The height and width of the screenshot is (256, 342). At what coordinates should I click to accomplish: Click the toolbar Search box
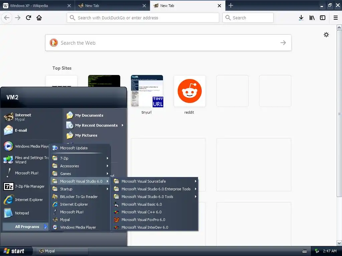248,18
